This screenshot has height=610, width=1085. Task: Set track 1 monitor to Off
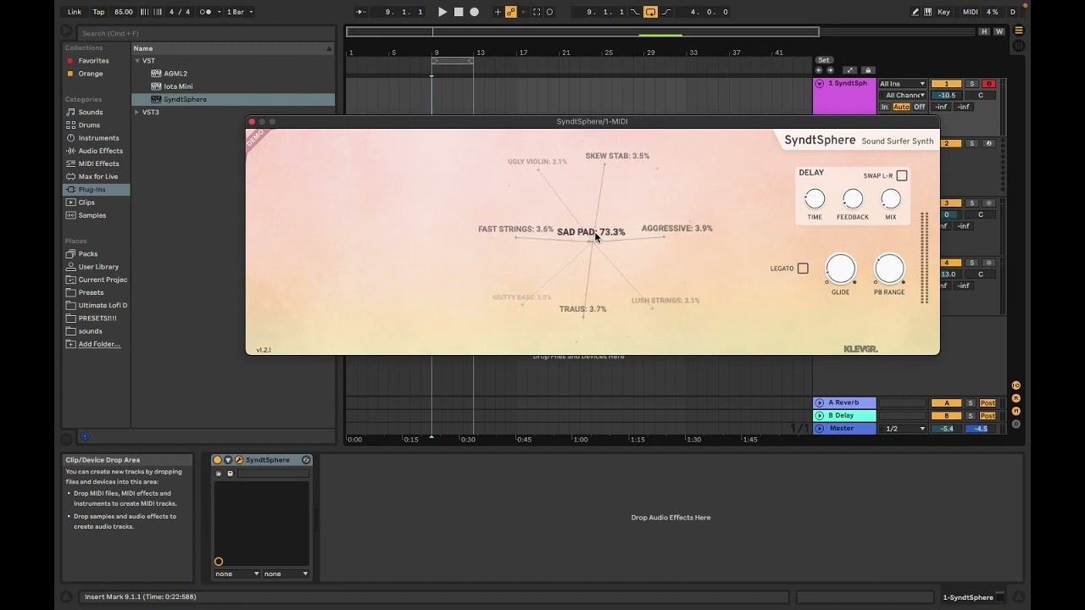(920, 107)
